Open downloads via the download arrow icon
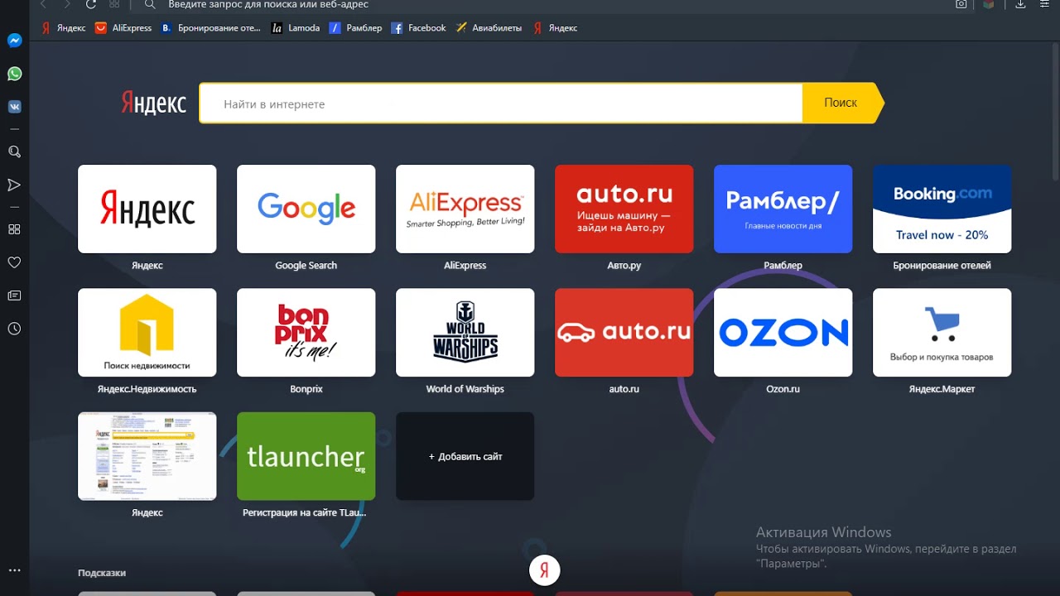 point(1020,4)
